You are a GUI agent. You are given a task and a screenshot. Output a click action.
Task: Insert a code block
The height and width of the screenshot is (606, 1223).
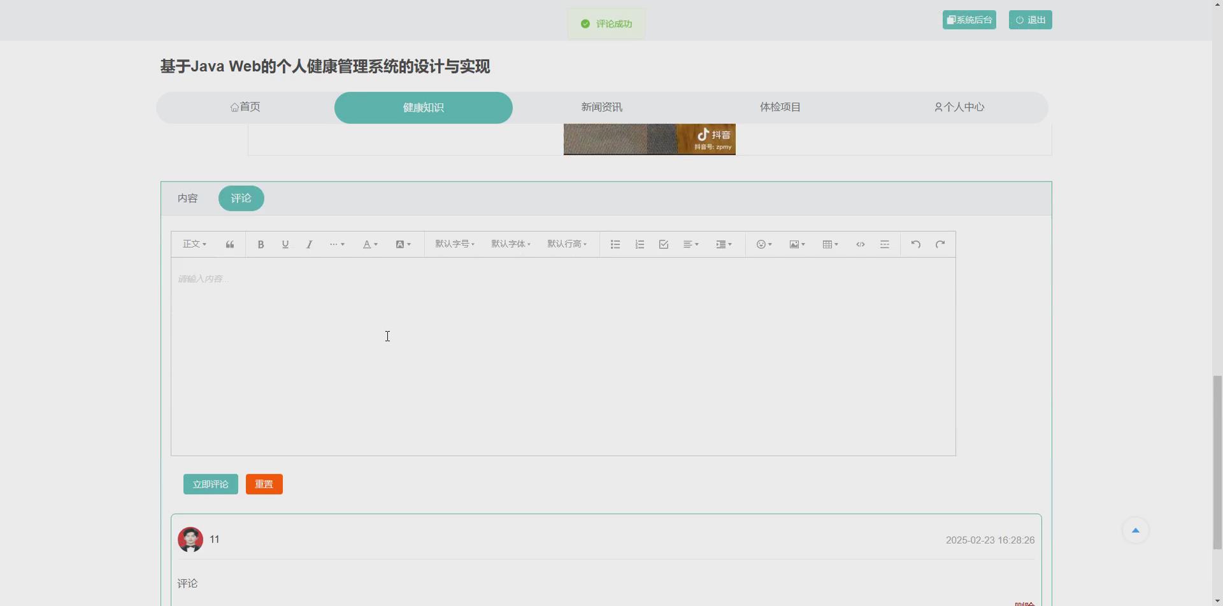click(860, 244)
